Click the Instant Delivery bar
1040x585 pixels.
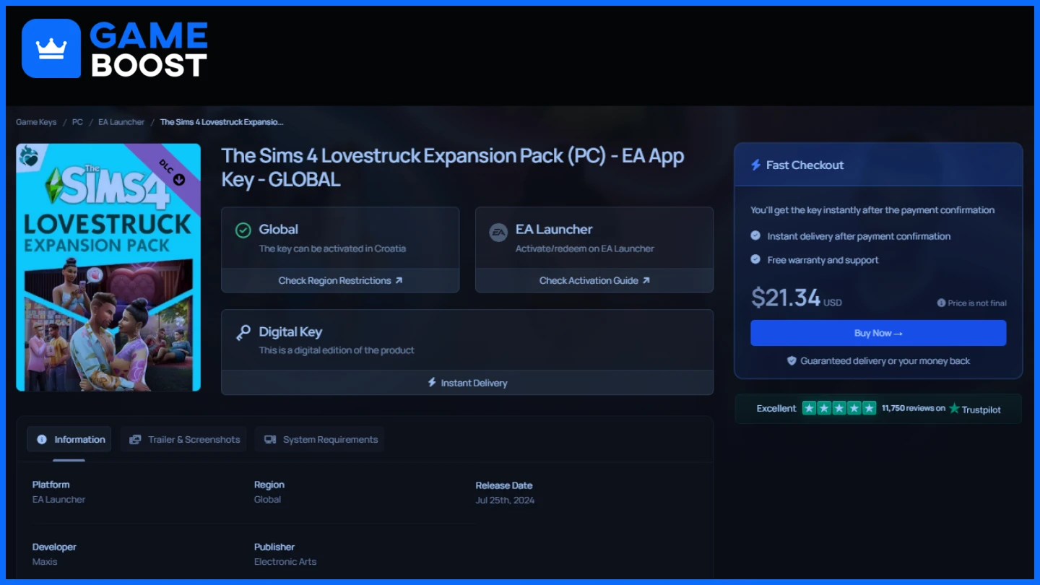pyautogui.click(x=467, y=383)
